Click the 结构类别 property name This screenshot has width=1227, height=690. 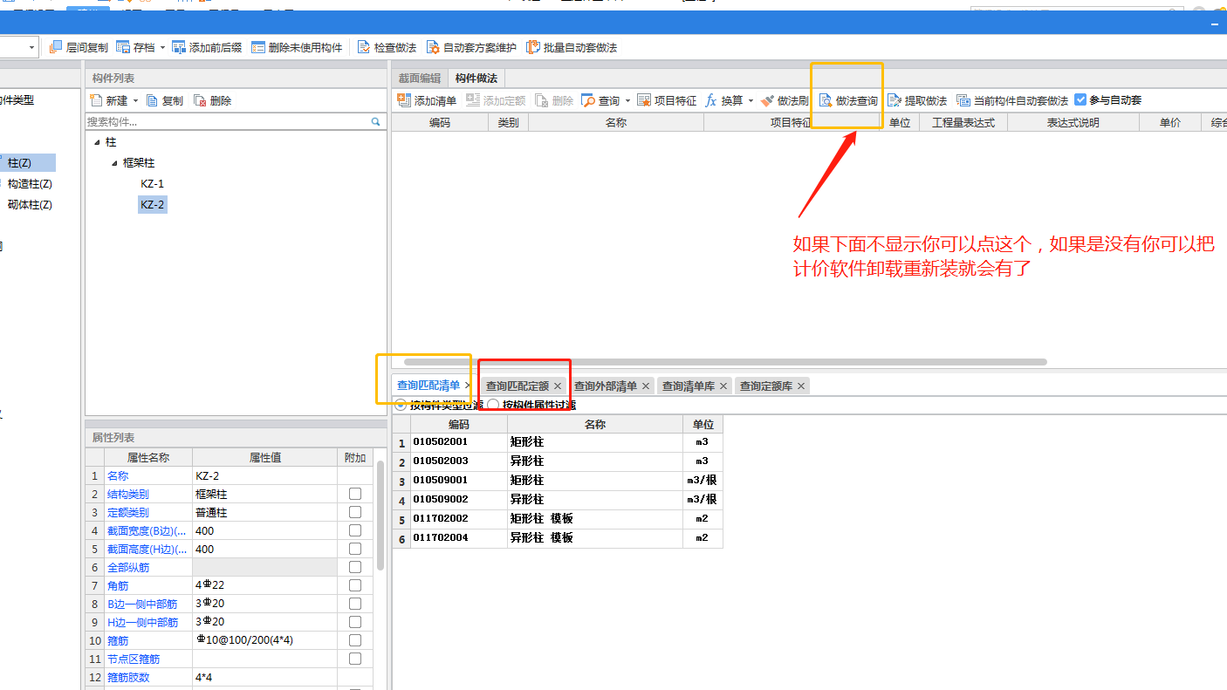(127, 494)
